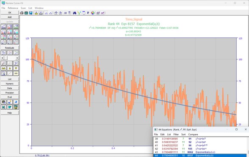Click the blue N with yellow dot icon
This screenshot has height=157, width=249.
10,102
